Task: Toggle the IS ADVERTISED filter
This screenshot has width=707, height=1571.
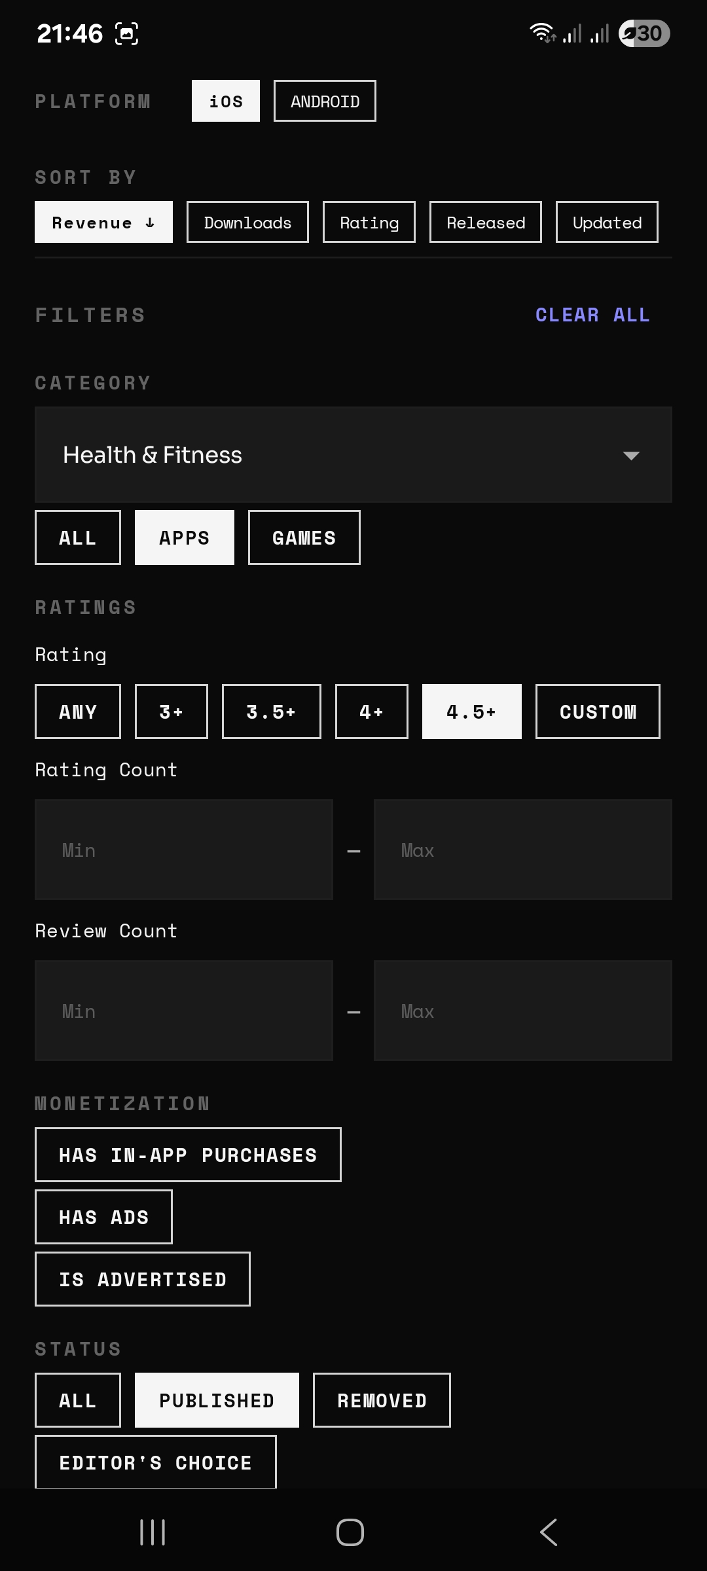Action: click(x=142, y=1278)
